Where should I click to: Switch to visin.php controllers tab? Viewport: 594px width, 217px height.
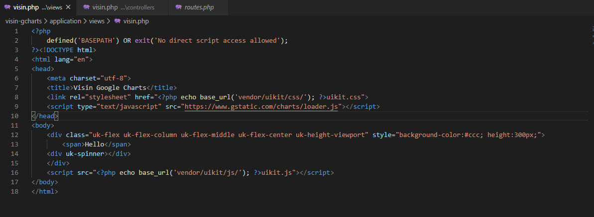pos(123,7)
